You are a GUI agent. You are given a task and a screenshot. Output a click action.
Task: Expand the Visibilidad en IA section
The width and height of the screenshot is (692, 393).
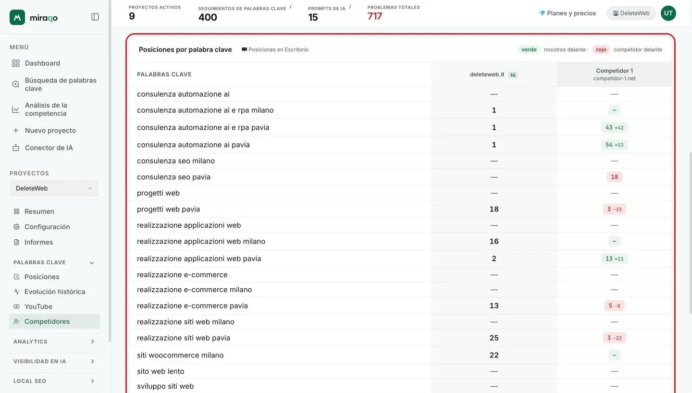point(92,361)
